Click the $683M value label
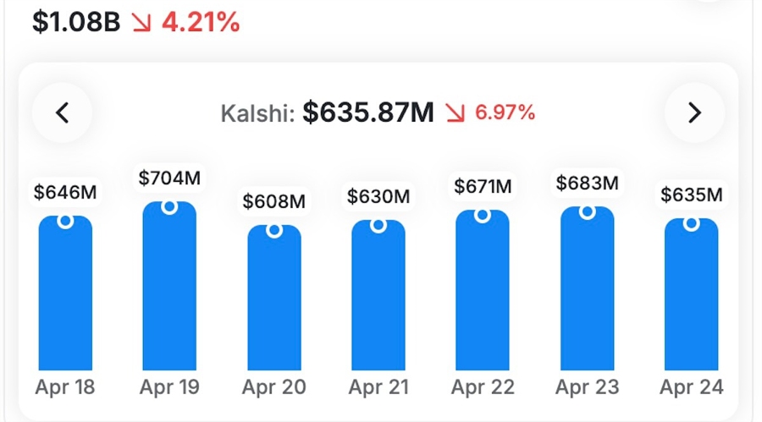This screenshot has width=762, height=422. (x=587, y=182)
